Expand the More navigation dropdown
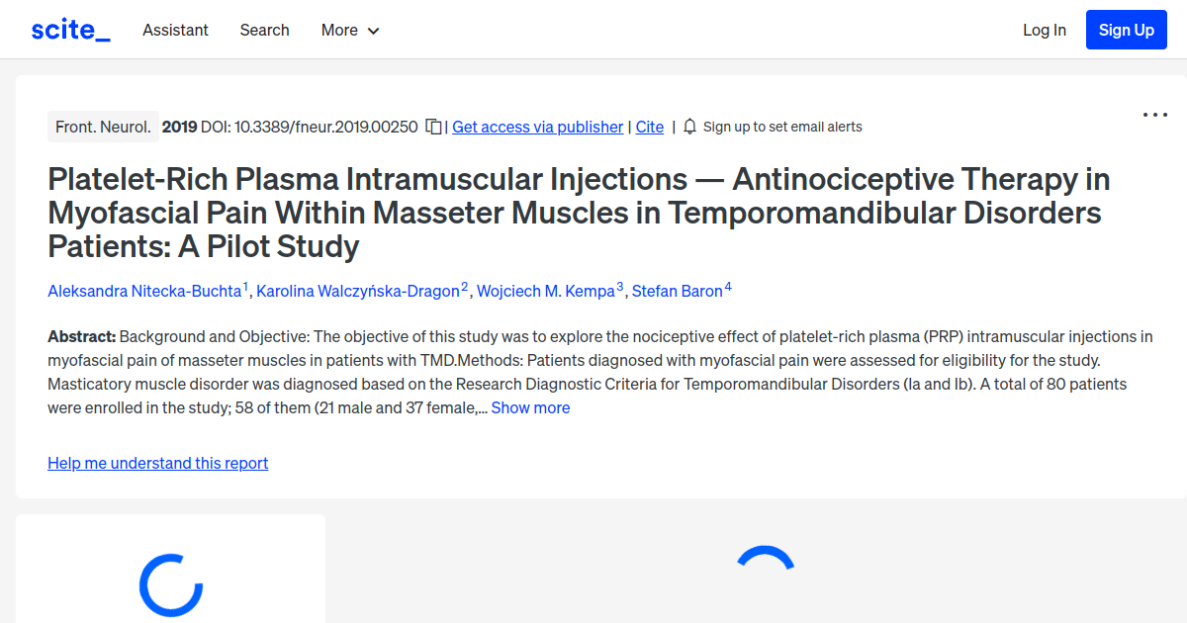Image resolution: width=1187 pixels, height=623 pixels. (349, 30)
